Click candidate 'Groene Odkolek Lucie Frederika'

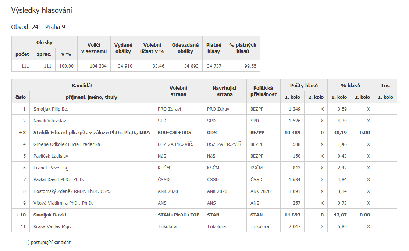click(67, 144)
